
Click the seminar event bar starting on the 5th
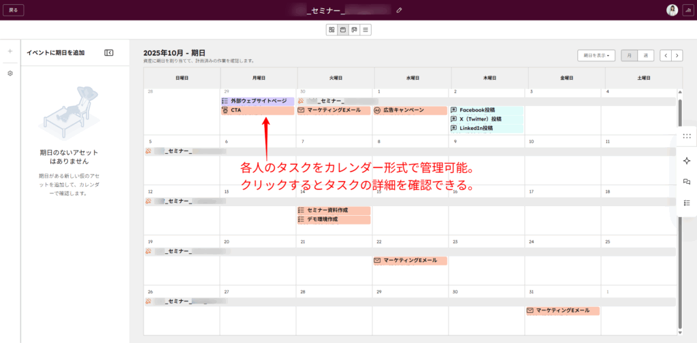point(410,152)
